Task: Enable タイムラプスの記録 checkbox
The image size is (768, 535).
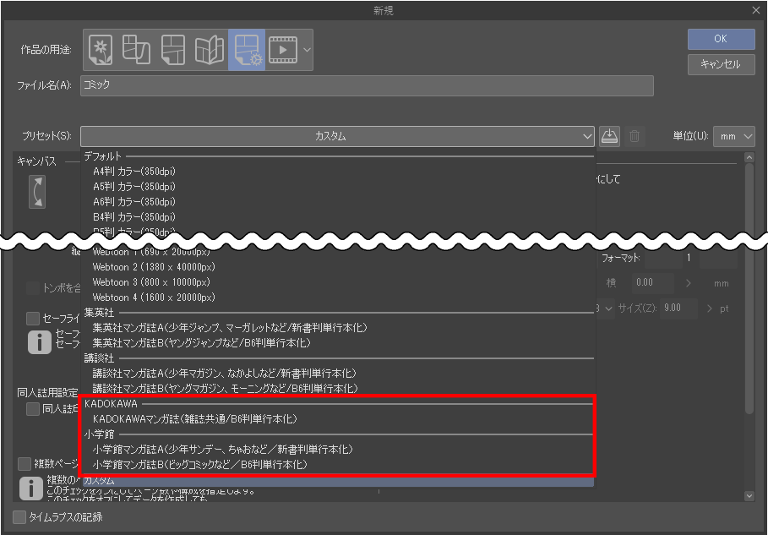Action: pyautogui.click(x=19, y=517)
